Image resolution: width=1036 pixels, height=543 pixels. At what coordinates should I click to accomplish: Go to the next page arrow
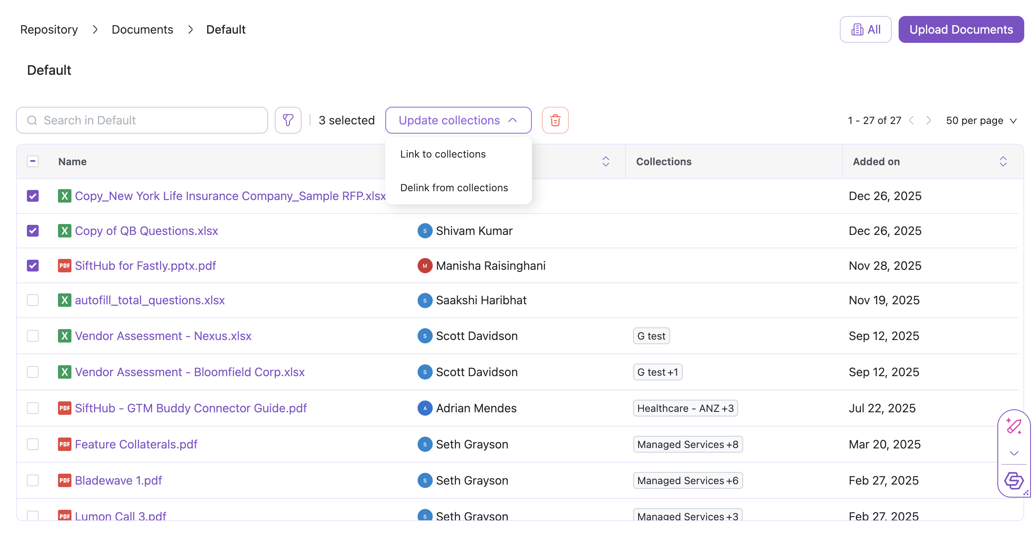(x=928, y=121)
